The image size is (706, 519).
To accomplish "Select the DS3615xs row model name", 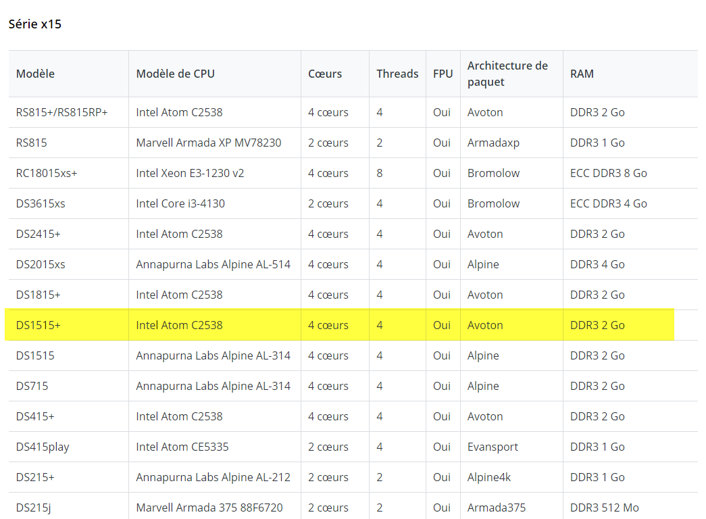I will click(x=41, y=203).
